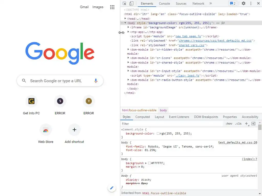Image resolution: width=262 pixels, height=196 pixels.
Task: Open the Computed styles tab
Action: pos(143,117)
